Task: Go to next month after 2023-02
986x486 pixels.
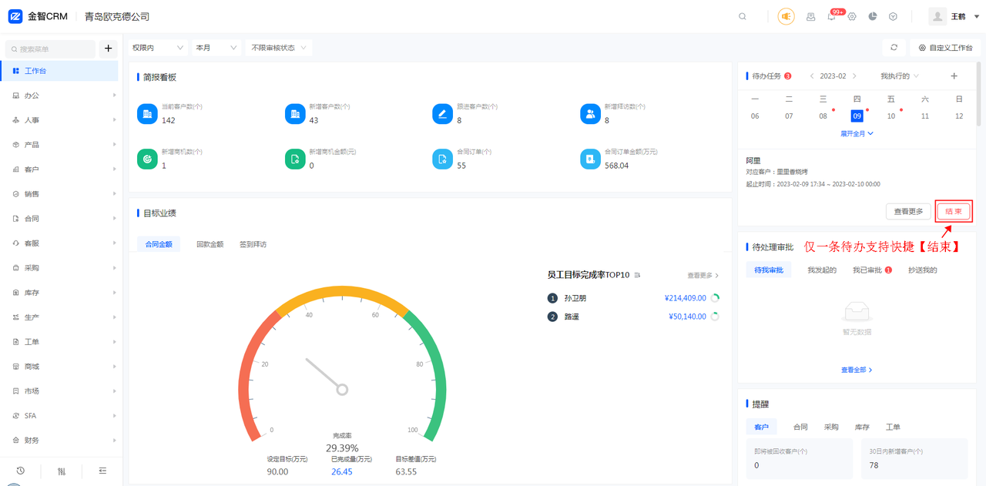Action: click(854, 76)
